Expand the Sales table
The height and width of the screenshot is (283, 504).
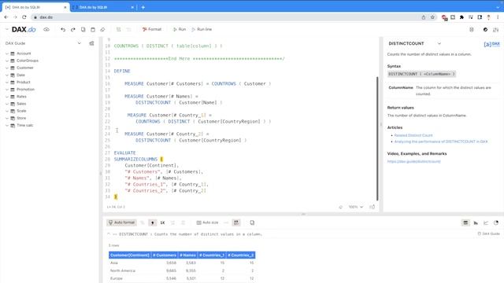pyautogui.click(x=7, y=104)
